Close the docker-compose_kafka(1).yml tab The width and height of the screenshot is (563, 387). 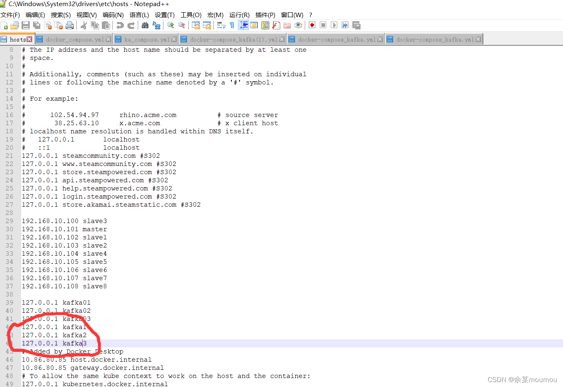[x=282, y=39]
